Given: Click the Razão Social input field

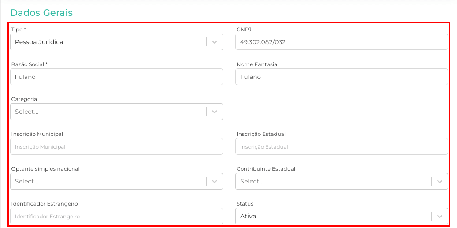Looking at the screenshot, I should pyautogui.click(x=116, y=77).
